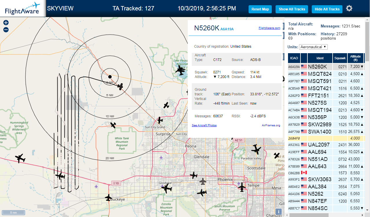Viewport: 370px width, 217px height.
Task: Select the SKW2989 row
Action: coord(326,124)
